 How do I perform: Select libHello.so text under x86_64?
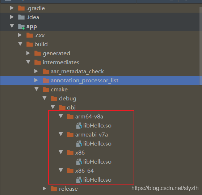pyautogui.click(x=97, y=180)
